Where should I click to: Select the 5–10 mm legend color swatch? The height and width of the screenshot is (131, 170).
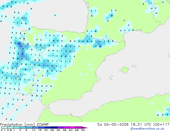[x=29, y=128]
